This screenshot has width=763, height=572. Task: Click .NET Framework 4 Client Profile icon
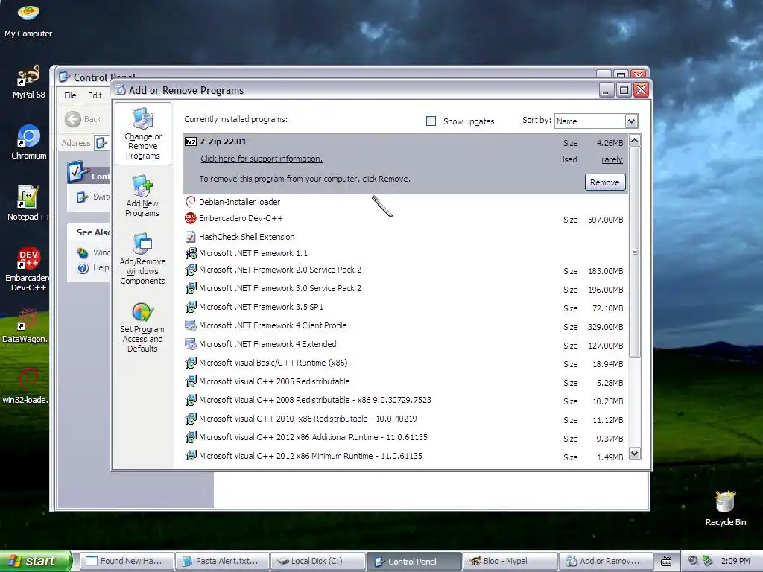point(191,325)
